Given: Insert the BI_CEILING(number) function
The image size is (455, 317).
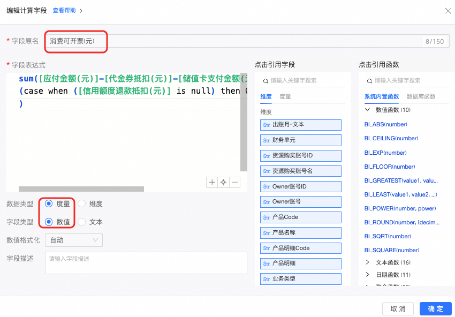Looking at the screenshot, I should (x=391, y=139).
